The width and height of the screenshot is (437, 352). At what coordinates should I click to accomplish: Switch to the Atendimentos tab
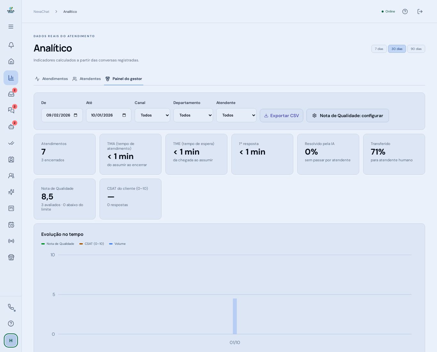pyautogui.click(x=52, y=79)
